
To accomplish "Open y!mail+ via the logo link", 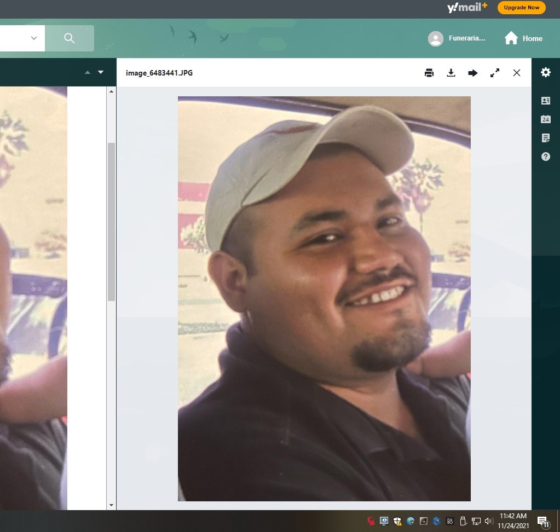I will pos(466,7).
